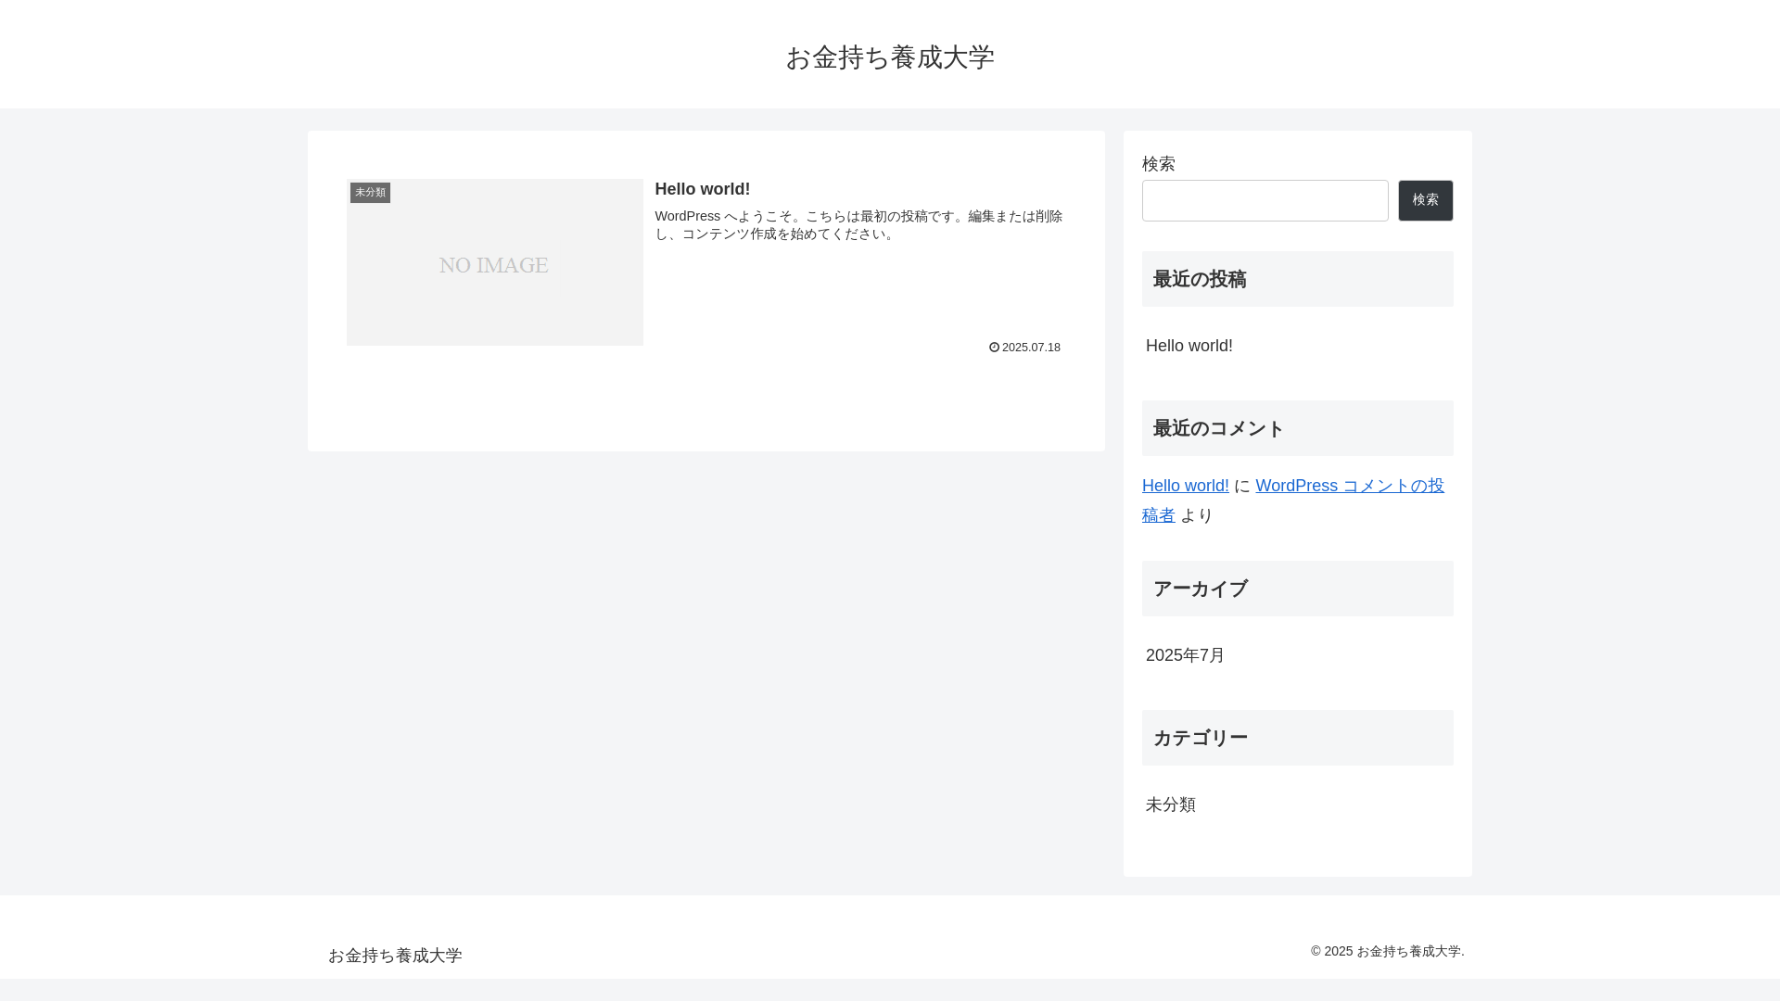Click the dark 検索 search button
This screenshot has height=1001, width=1780.
click(1426, 200)
